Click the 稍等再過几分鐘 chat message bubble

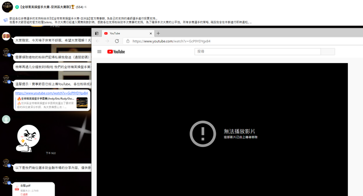click(x=52, y=67)
